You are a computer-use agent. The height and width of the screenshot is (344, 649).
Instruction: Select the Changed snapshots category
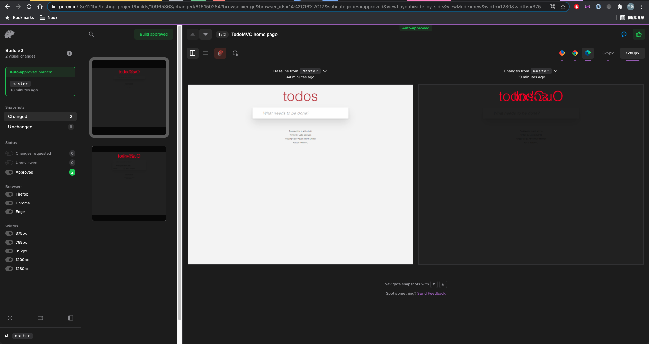click(40, 116)
